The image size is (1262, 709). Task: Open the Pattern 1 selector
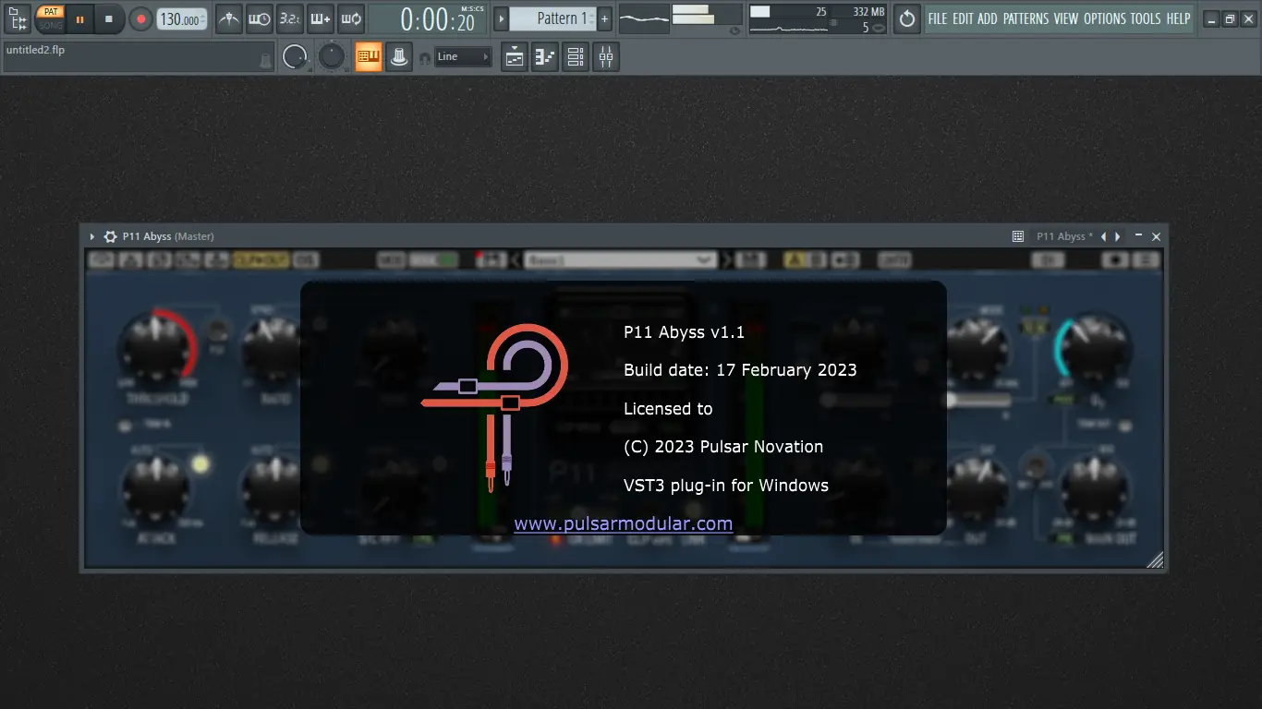(552, 18)
